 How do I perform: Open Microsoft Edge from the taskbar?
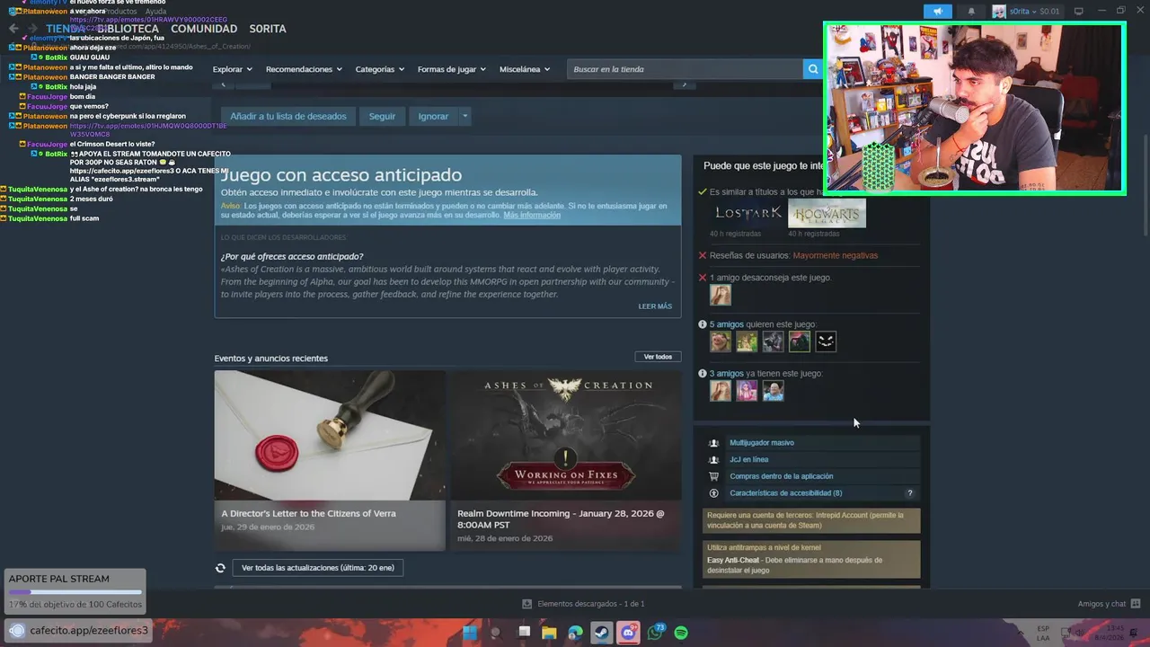click(x=576, y=633)
